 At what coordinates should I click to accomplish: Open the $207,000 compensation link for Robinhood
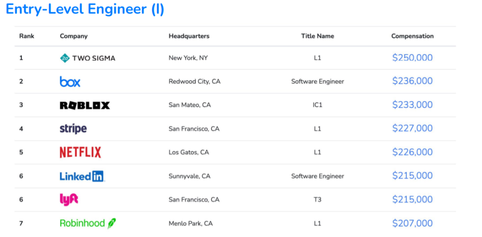tap(412, 223)
